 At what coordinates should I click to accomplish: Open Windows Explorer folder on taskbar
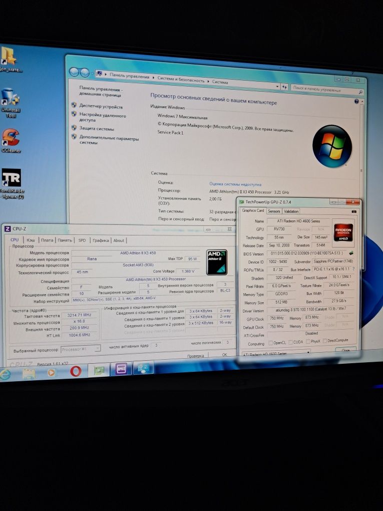tap(29, 373)
